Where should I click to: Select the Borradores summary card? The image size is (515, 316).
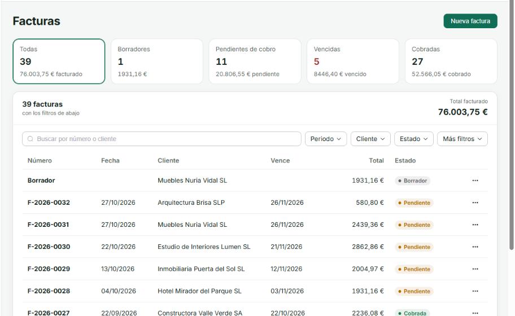point(157,62)
